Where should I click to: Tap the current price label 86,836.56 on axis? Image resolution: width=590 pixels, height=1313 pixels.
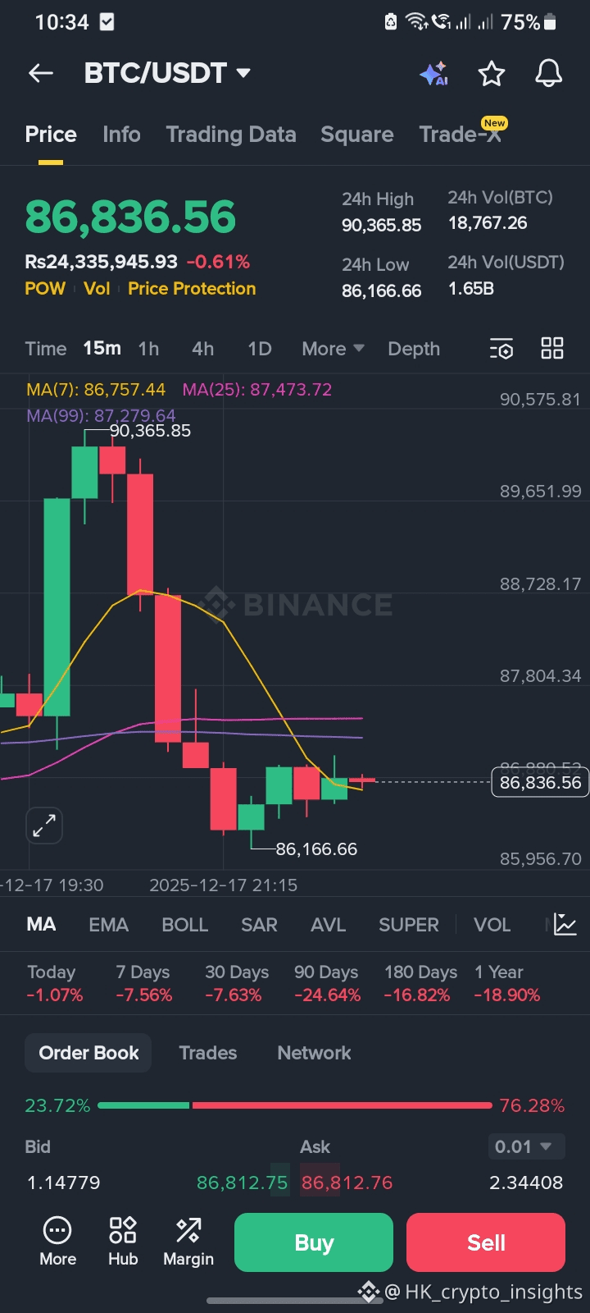[x=540, y=782]
